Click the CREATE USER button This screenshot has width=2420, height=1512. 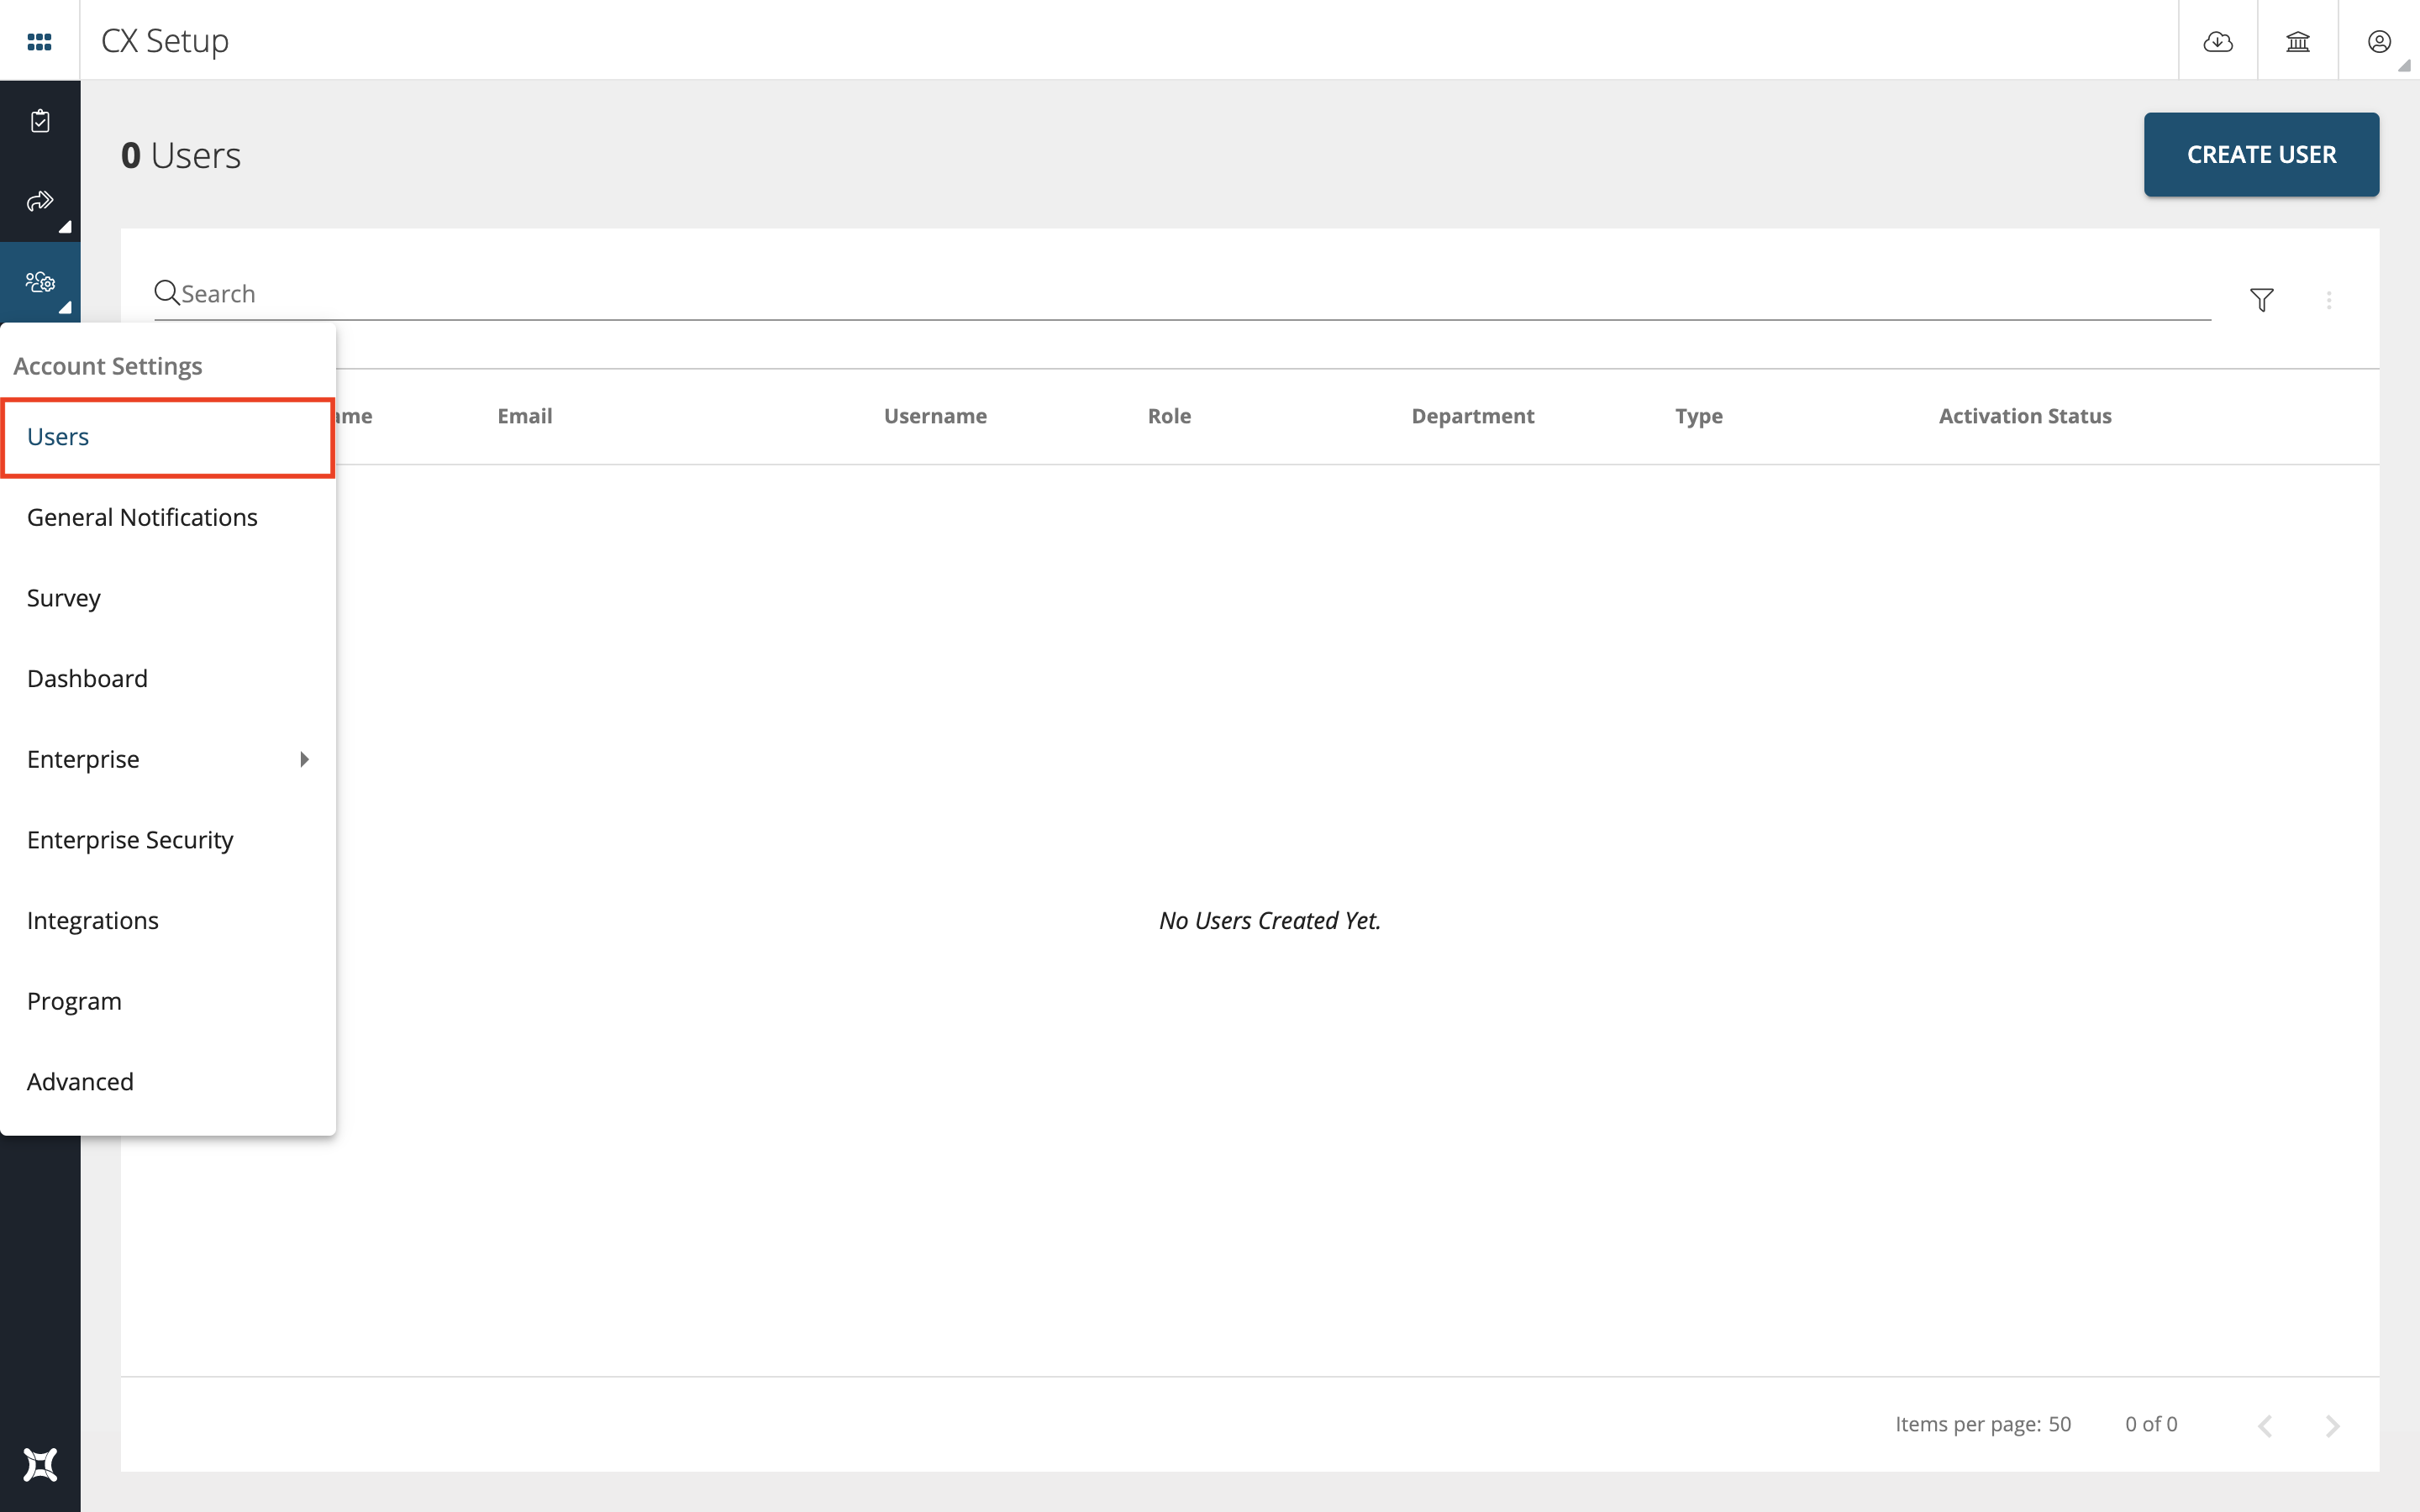pyautogui.click(x=2260, y=154)
